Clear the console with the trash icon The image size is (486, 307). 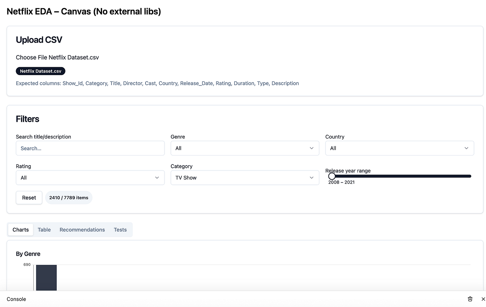pos(470,299)
